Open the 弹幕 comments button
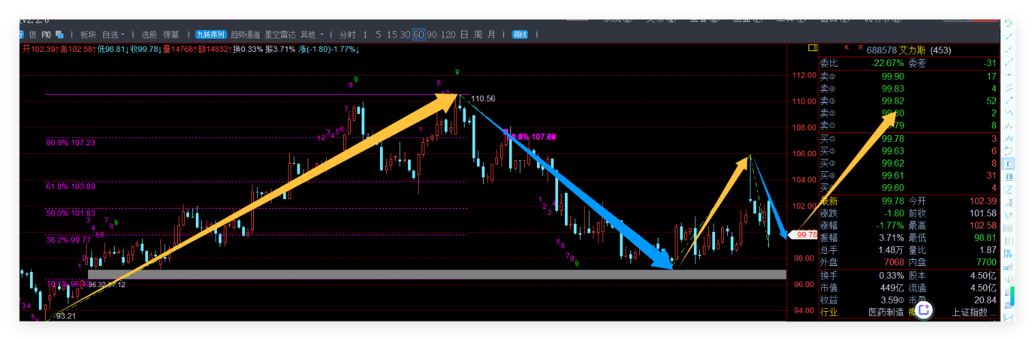 point(171,35)
